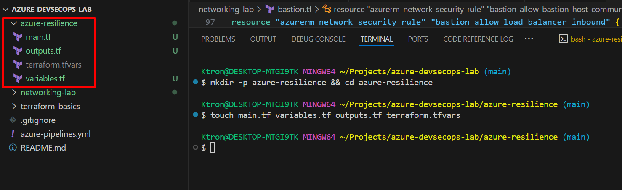Show the CODE REFERENCE LOG tab
The image size is (622, 190).
coord(478,39)
